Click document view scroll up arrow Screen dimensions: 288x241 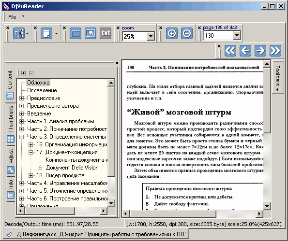[267, 64]
